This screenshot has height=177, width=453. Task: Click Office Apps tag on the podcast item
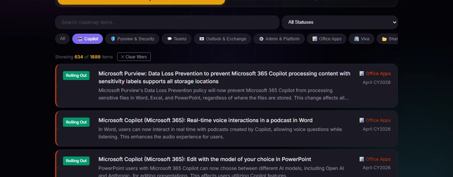tap(378, 120)
